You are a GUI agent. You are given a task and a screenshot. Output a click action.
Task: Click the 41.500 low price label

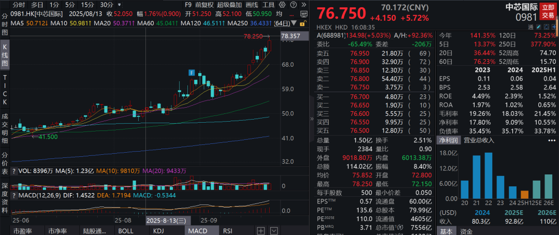coord(48,136)
